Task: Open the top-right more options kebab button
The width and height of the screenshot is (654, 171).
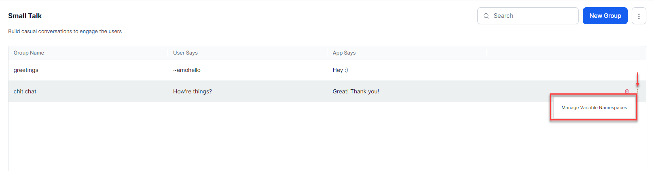Action: 639,16
